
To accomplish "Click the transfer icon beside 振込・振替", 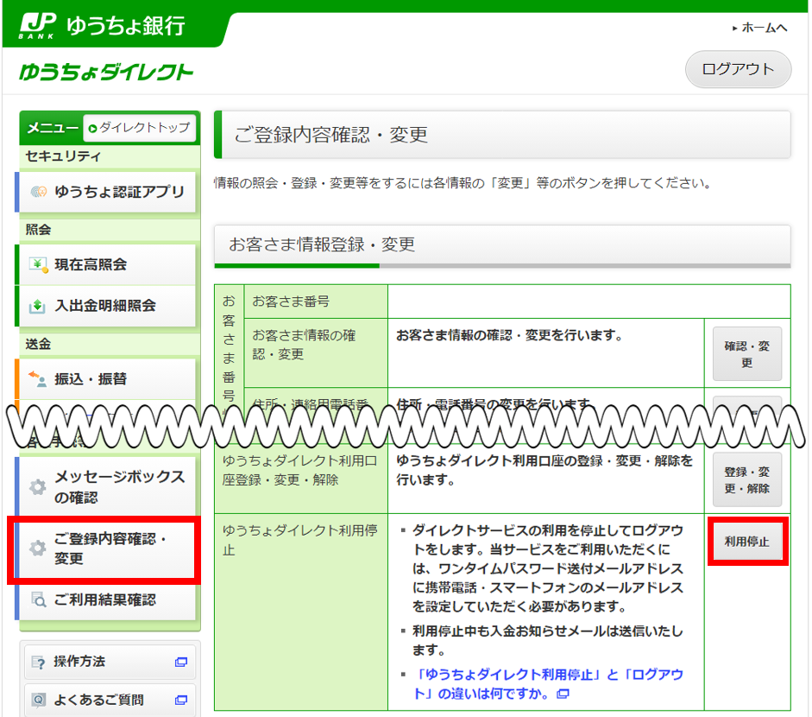I will click(37, 378).
